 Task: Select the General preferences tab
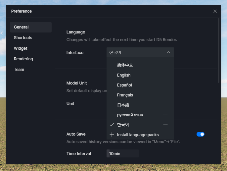21,27
